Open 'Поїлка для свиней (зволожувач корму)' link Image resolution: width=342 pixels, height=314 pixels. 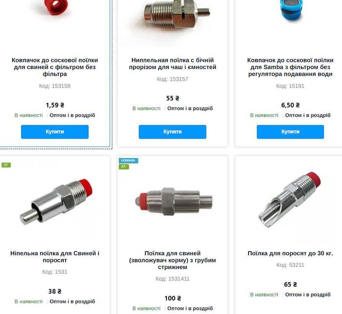coord(172,260)
